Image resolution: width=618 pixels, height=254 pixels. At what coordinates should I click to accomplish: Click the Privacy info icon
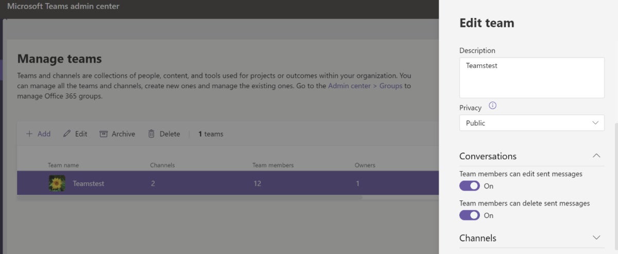(492, 106)
